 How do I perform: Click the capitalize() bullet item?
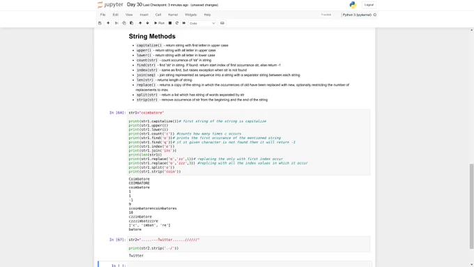(x=183, y=45)
